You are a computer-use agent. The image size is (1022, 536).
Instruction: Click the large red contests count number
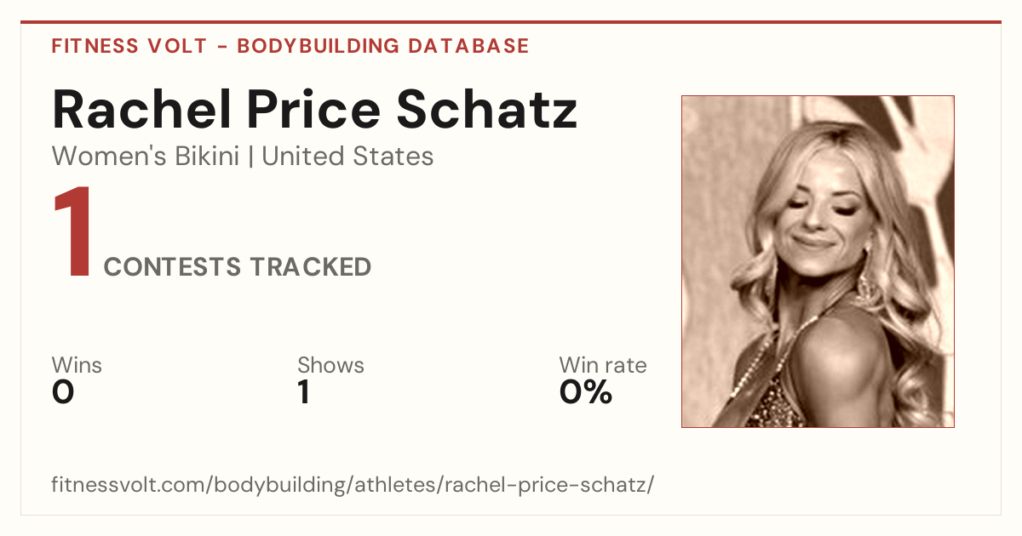(73, 234)
